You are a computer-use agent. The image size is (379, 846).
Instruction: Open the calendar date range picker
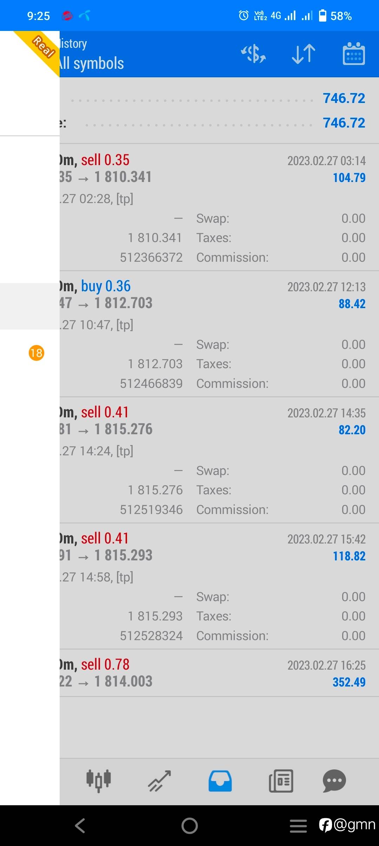[353, 54]
